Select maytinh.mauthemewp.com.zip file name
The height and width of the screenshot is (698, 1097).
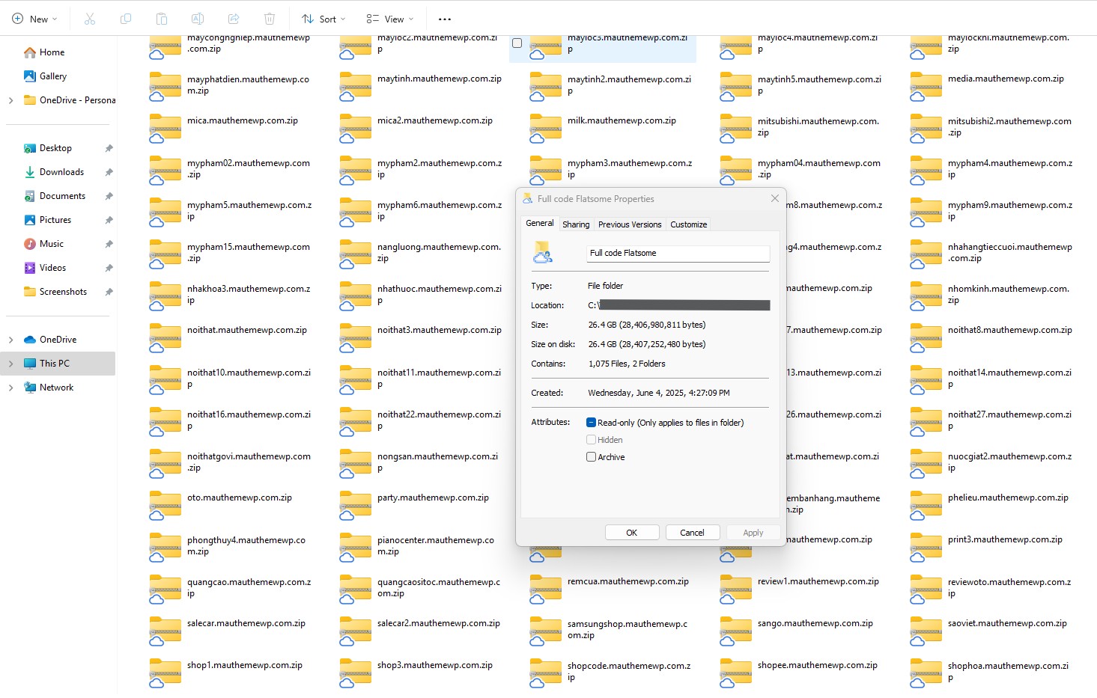click(x=440, y=79)
